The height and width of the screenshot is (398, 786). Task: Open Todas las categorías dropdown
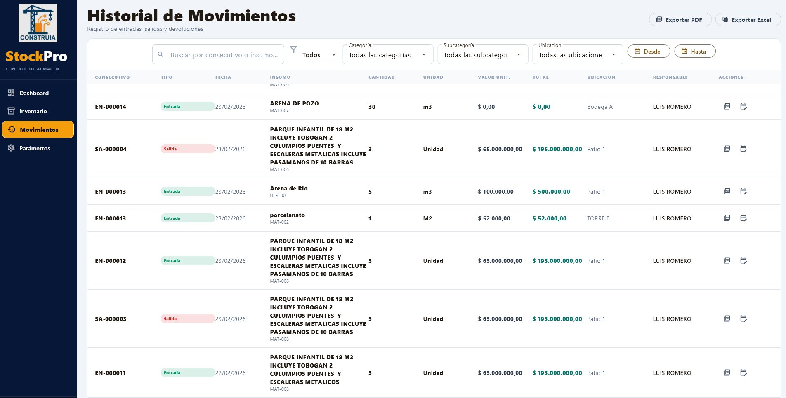pyautogui.click(x=387, y=54)
